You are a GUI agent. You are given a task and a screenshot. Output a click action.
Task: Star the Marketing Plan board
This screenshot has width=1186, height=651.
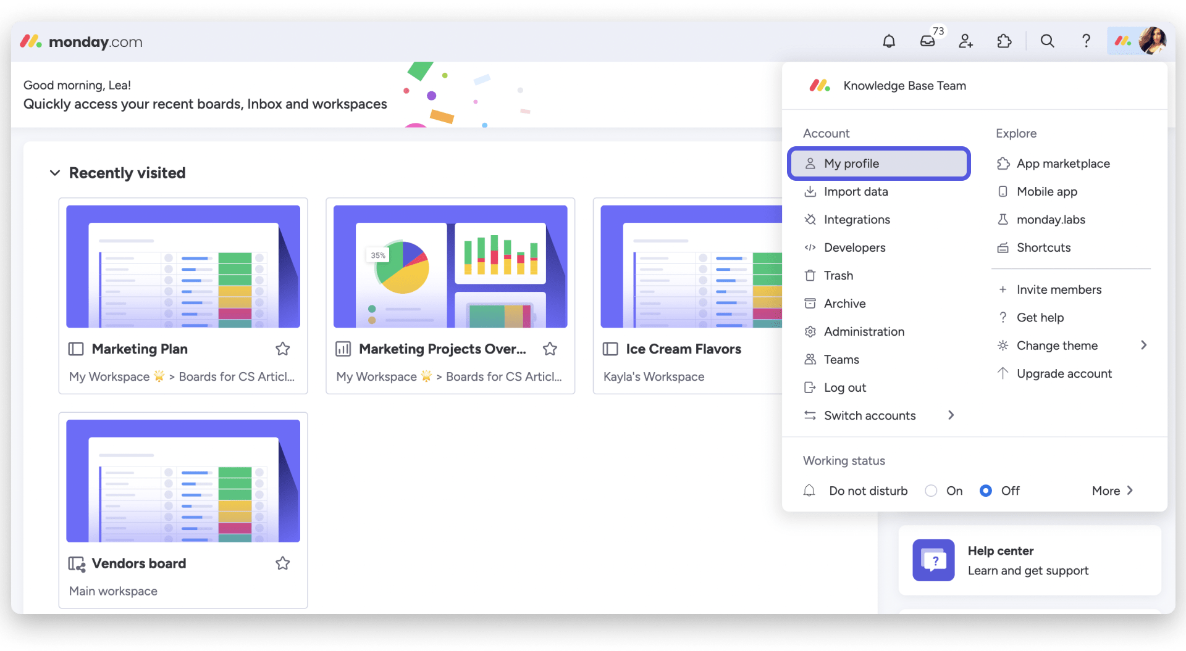pyautogui.click(x=283, y=349)
